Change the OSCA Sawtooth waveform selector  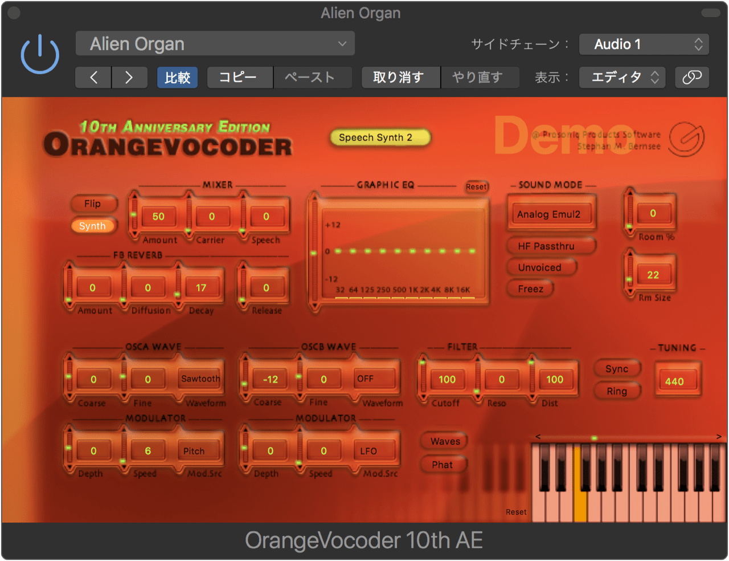200,379
